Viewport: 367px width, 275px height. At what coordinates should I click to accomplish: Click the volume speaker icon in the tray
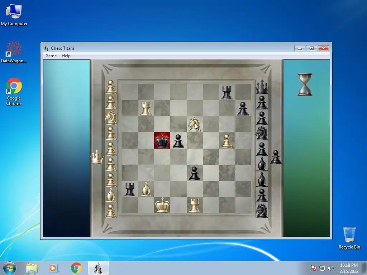pos(331,268)
